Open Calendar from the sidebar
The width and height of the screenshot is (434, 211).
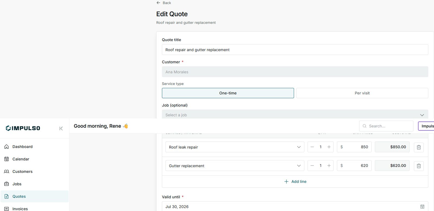(34, 159)
